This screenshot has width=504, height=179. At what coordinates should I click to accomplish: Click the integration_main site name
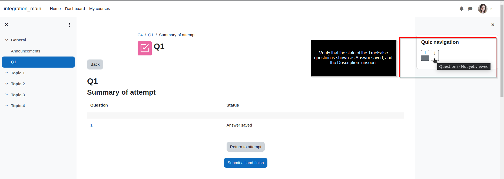(x=22, y=9)
